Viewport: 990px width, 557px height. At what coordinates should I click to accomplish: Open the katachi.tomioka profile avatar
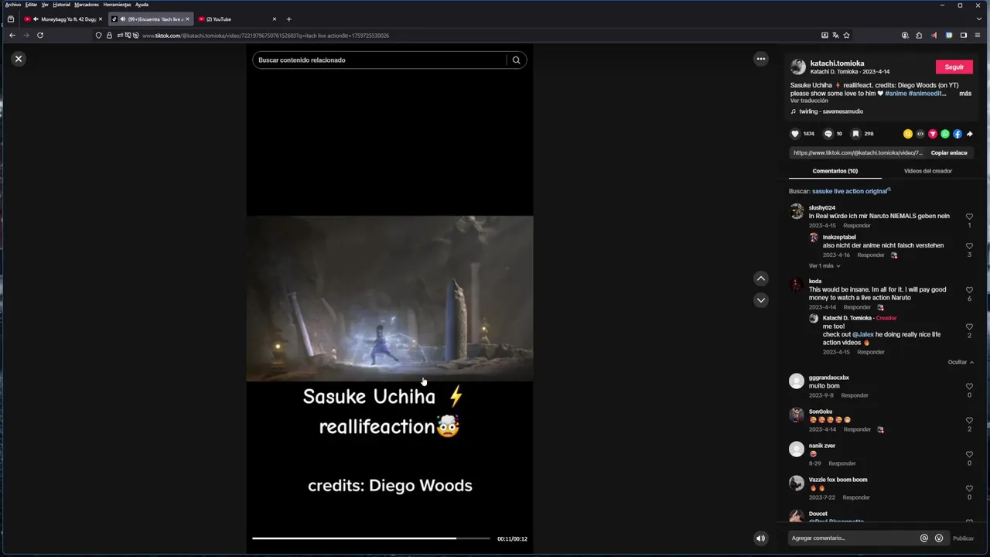798,67
